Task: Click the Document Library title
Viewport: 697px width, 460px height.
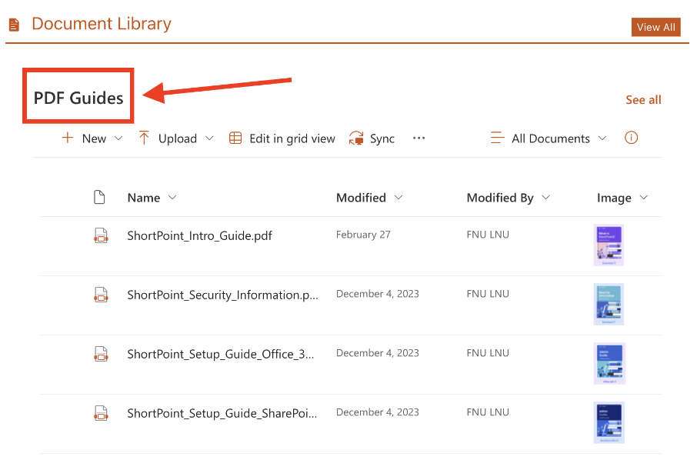Action: click(x=102, y=24)
